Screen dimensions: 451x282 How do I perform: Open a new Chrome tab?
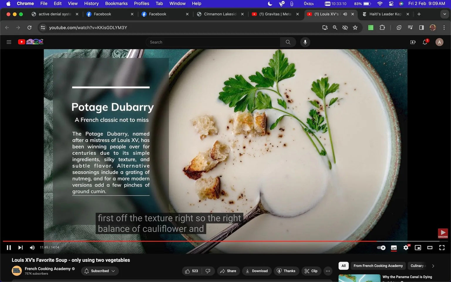point(419,14)
